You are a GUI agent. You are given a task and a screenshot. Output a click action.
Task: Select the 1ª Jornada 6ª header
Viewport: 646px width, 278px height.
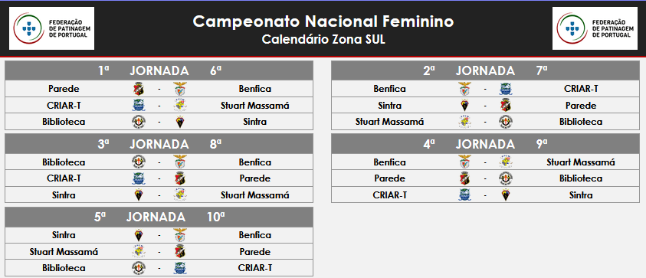[159, 70]
